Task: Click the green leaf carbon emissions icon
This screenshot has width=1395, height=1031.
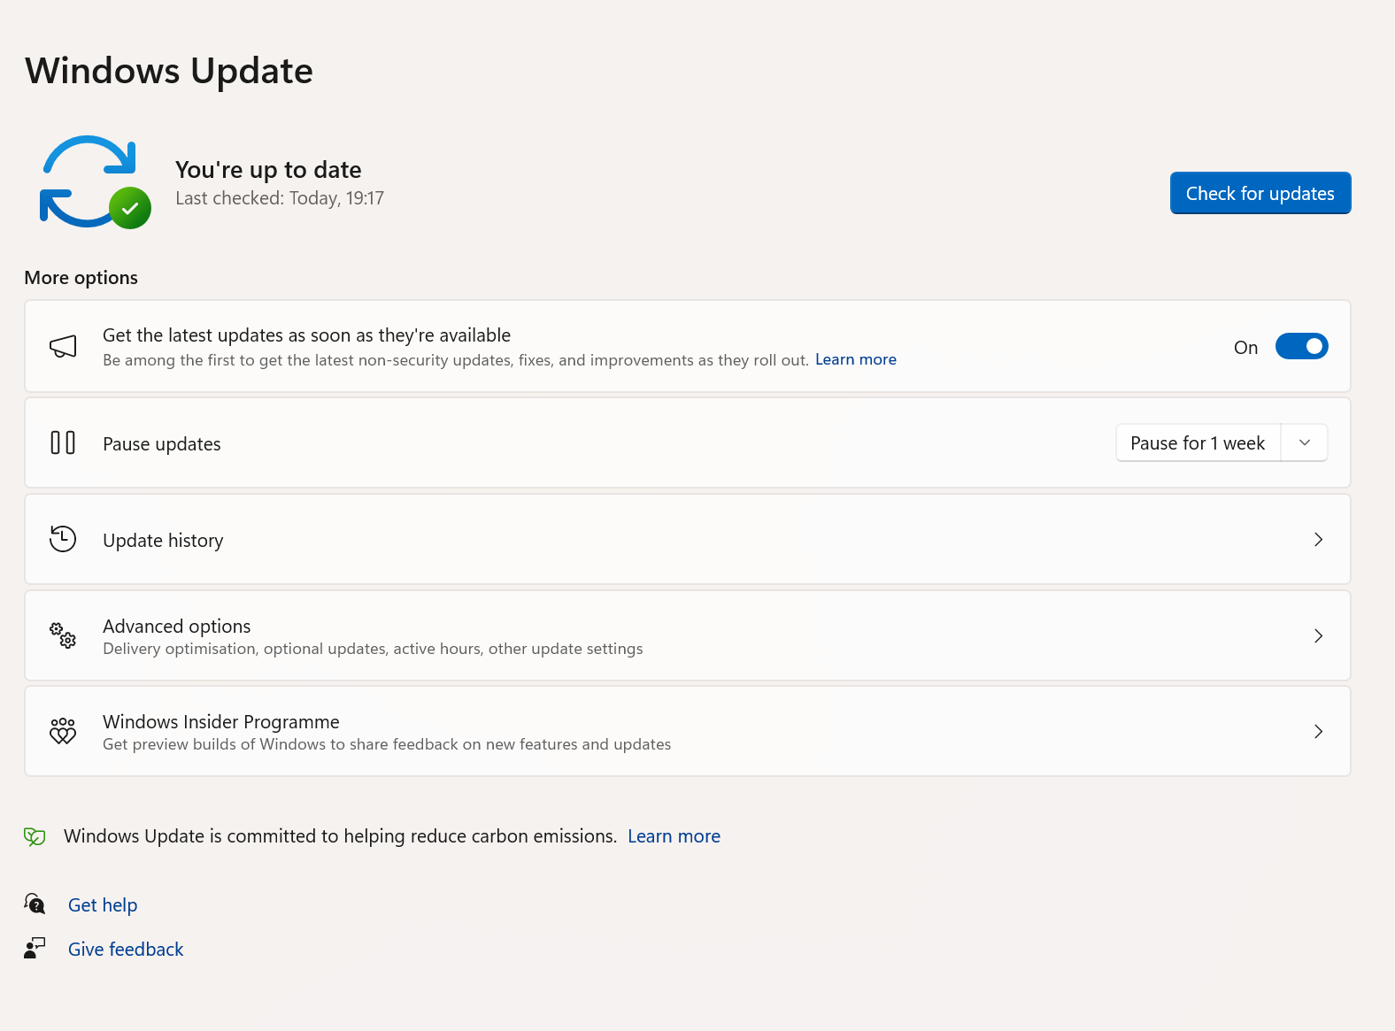Action: pyautogui.click(x=35, y=836)
